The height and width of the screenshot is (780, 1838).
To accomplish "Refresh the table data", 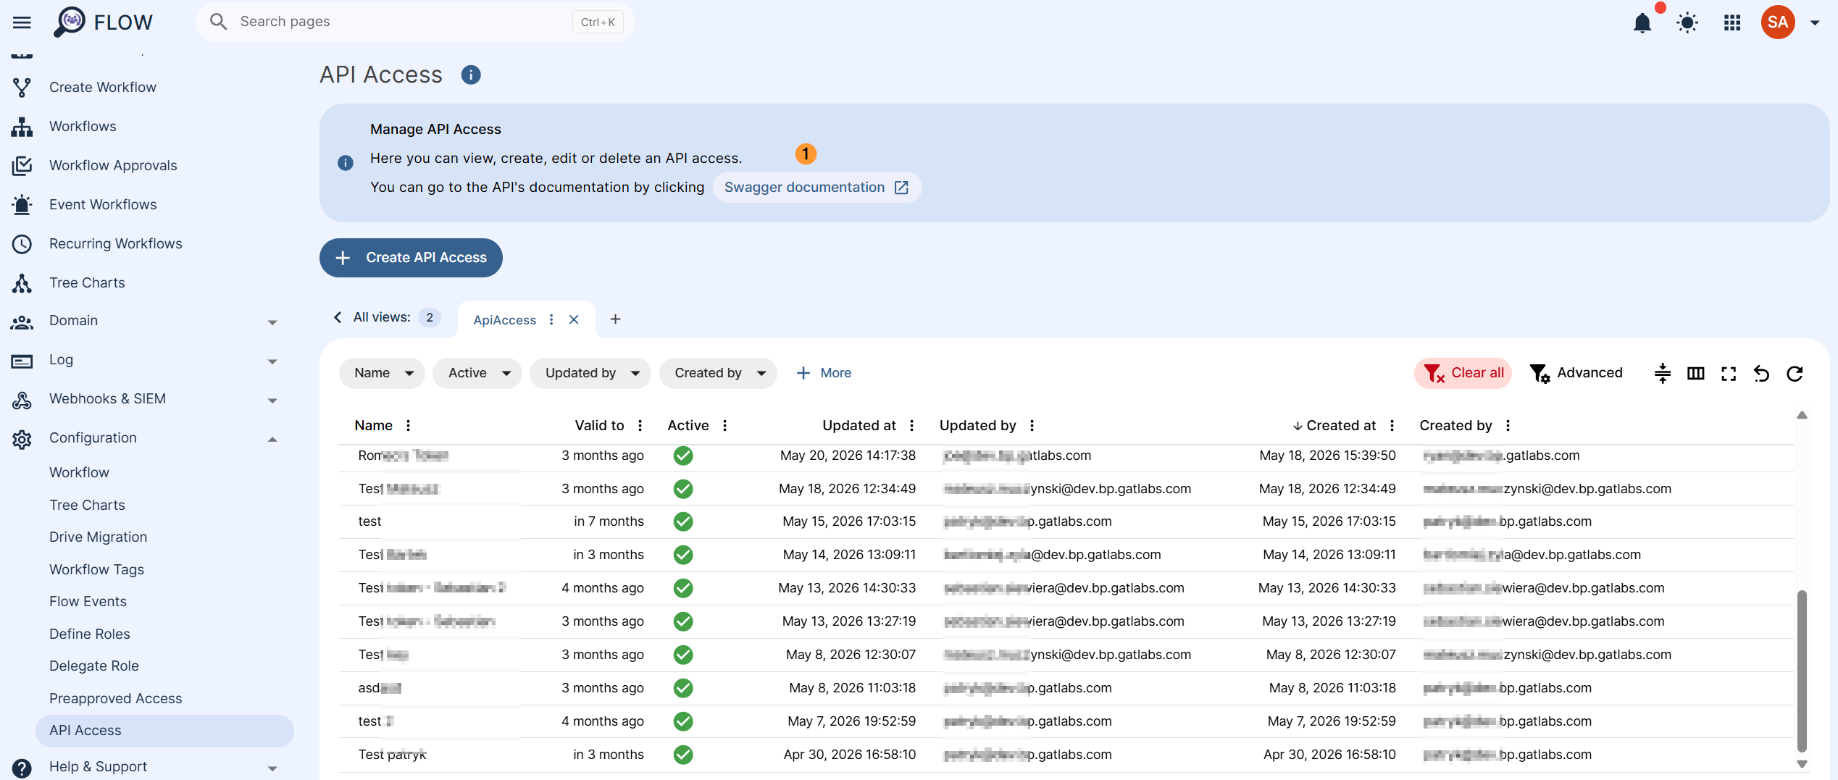I will click(1795, 374).
